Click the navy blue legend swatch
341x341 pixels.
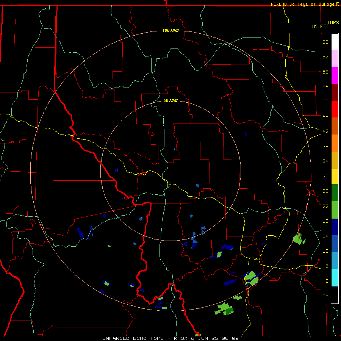click(335, 227)
